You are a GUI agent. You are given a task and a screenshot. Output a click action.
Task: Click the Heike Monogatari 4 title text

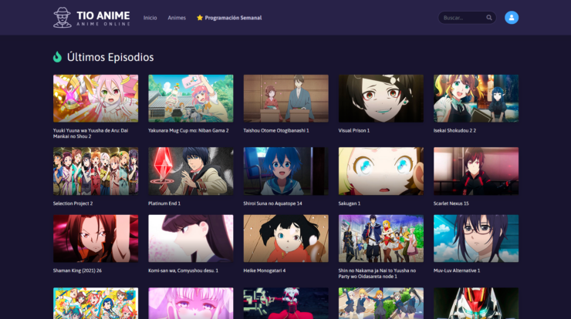[265, 270]
